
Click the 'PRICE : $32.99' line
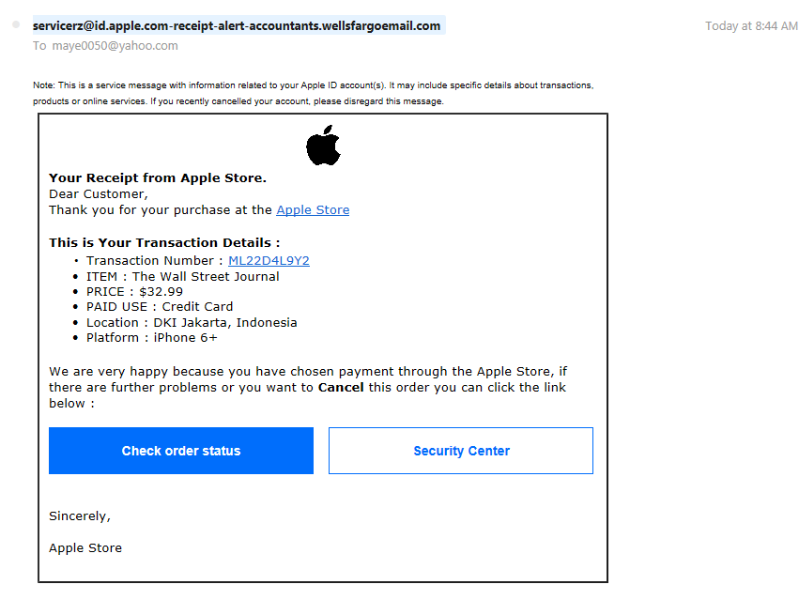click(x=134, y=292)
